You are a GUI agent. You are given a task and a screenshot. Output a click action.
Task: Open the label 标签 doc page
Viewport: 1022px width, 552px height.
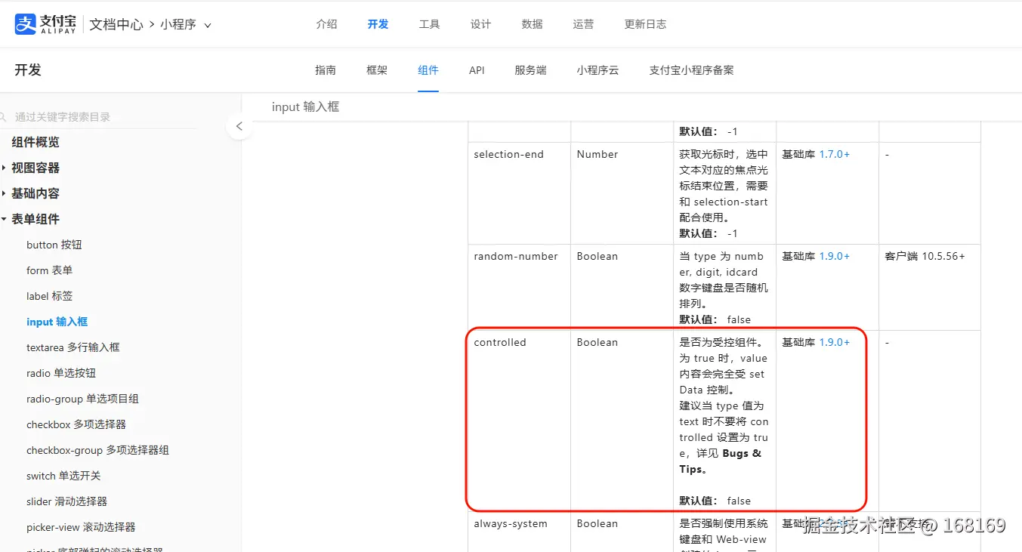point(50,296)
